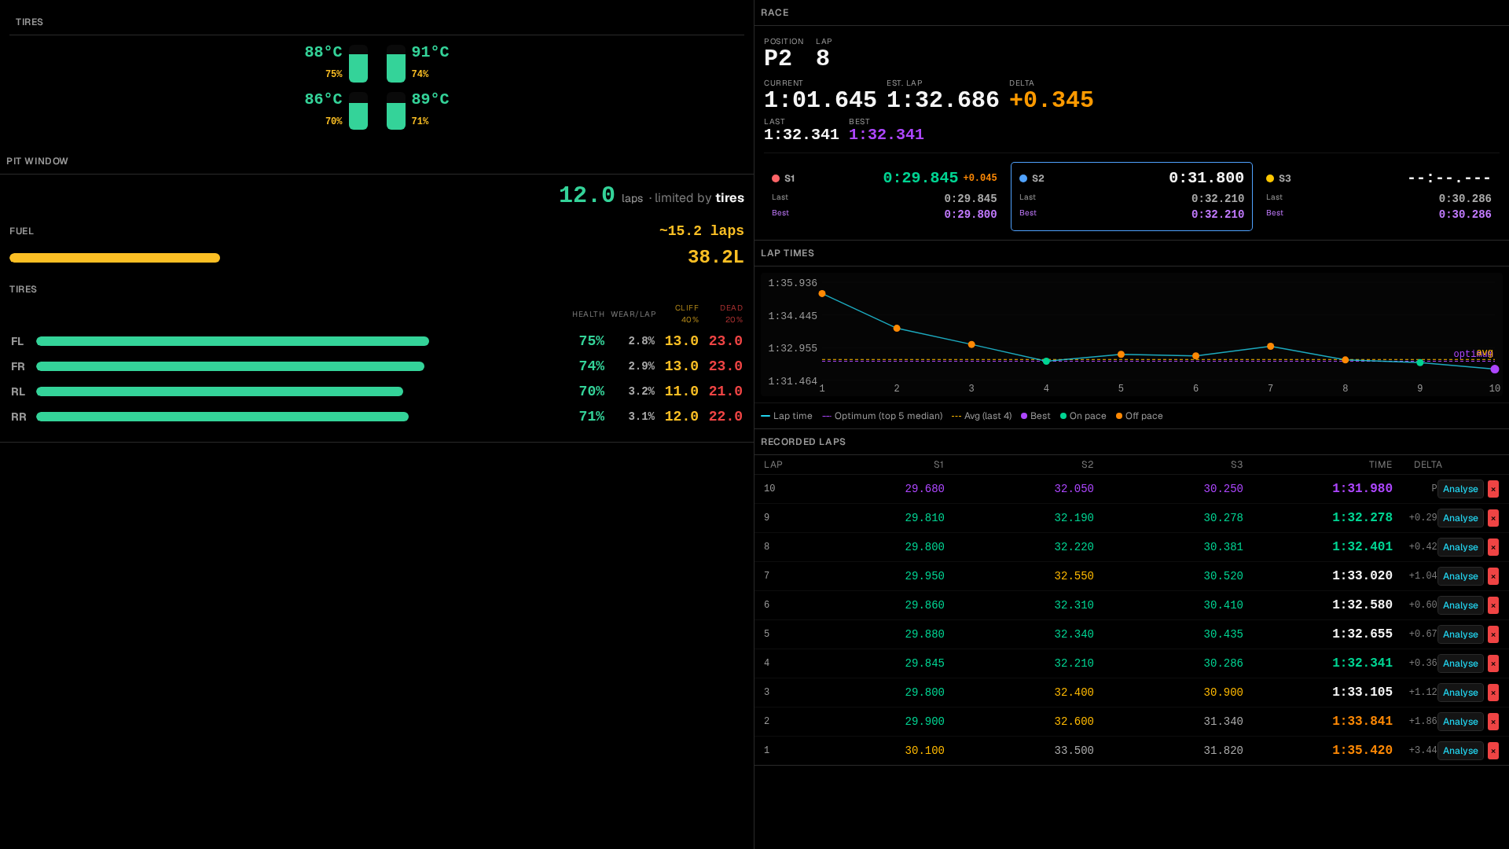Select the S1 sector card

pos(884,197)
